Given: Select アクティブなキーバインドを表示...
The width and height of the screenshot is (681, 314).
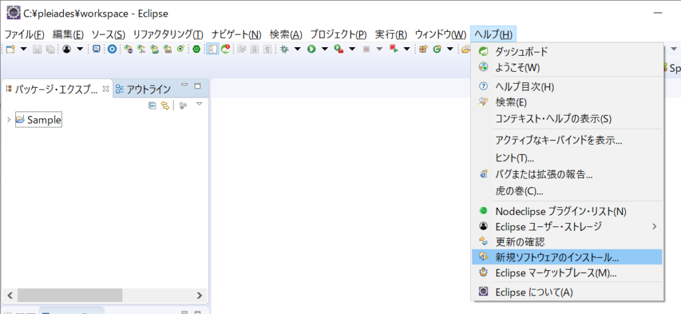Looking at the screenshot, I should coord(567,141).
